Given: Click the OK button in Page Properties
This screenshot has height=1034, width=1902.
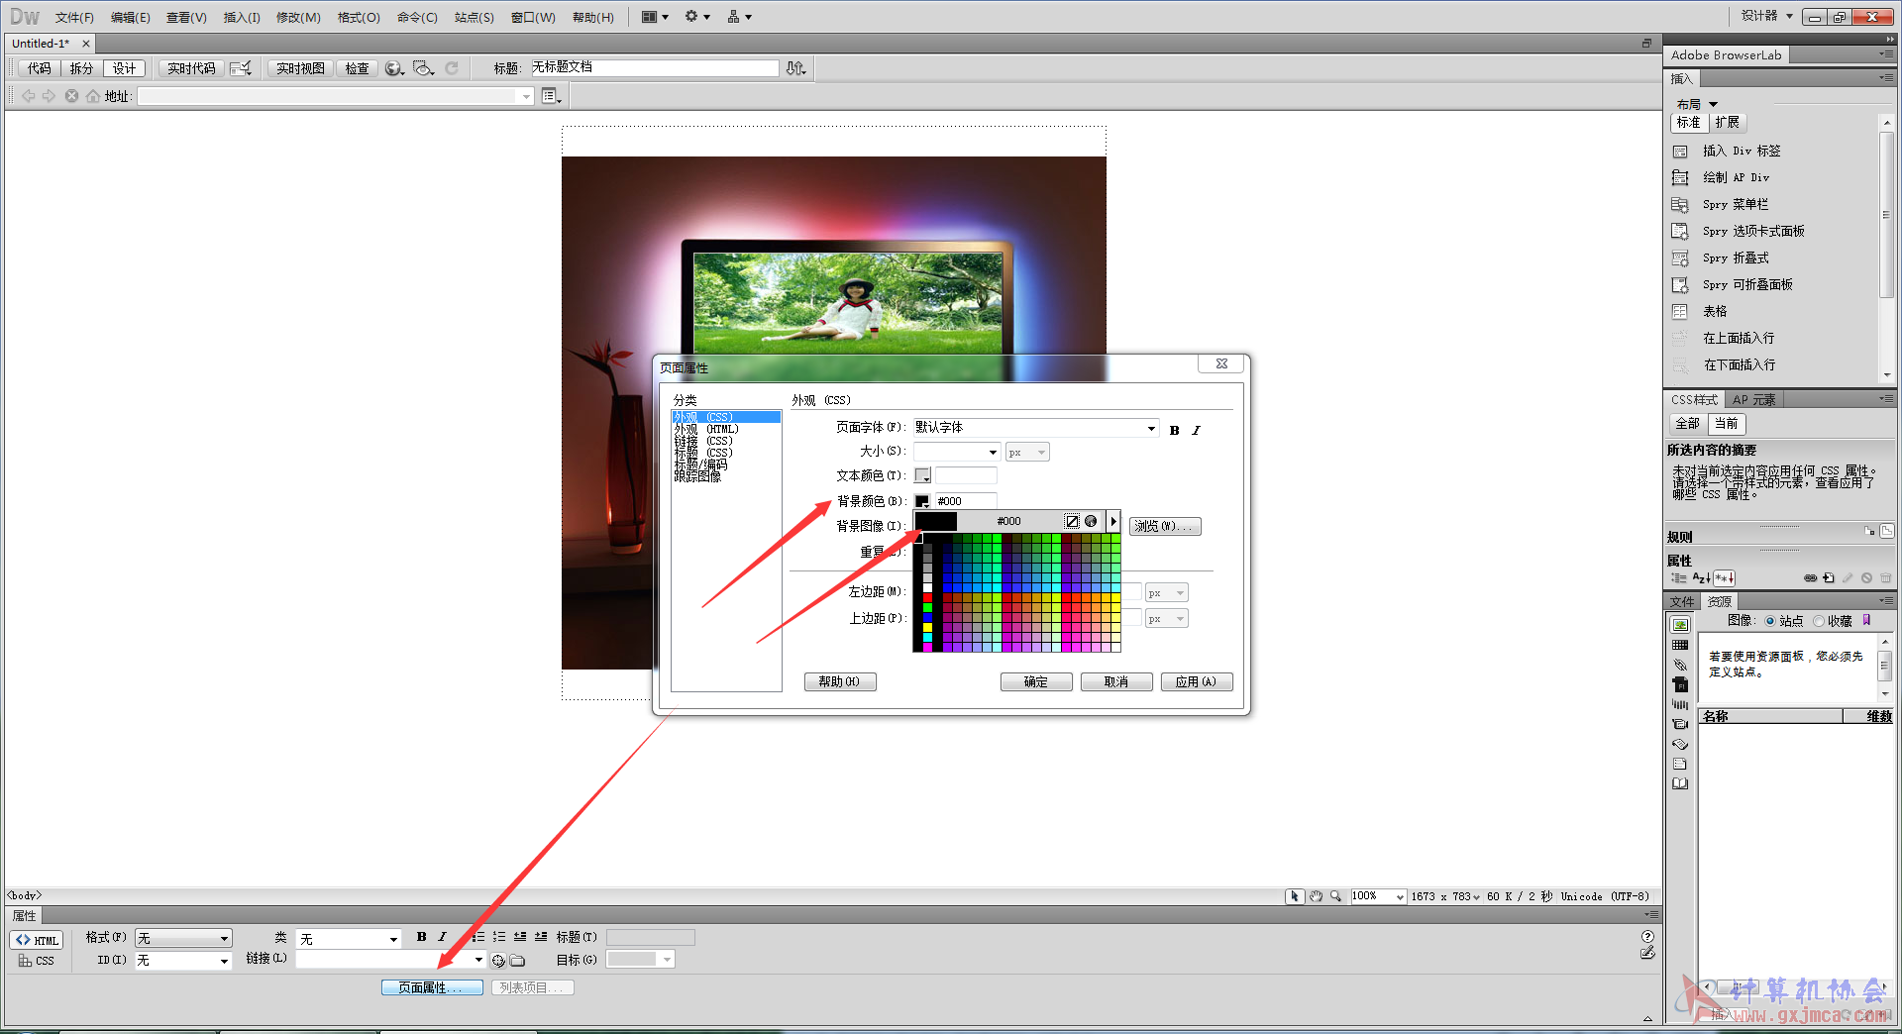Looking at the screenshot, I should pyautogui.click(x=1036, y=681).
